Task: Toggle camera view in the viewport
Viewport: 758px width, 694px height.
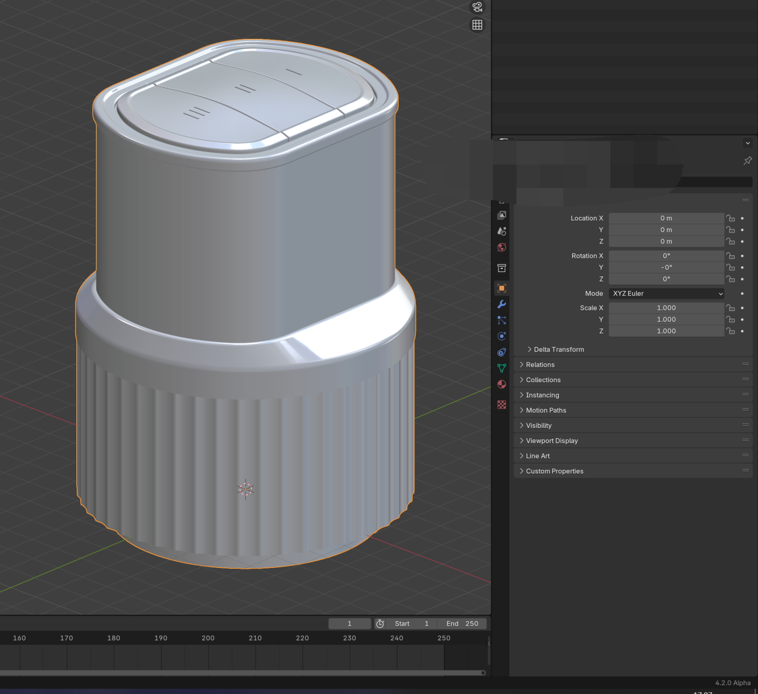Action: [477, 7]
